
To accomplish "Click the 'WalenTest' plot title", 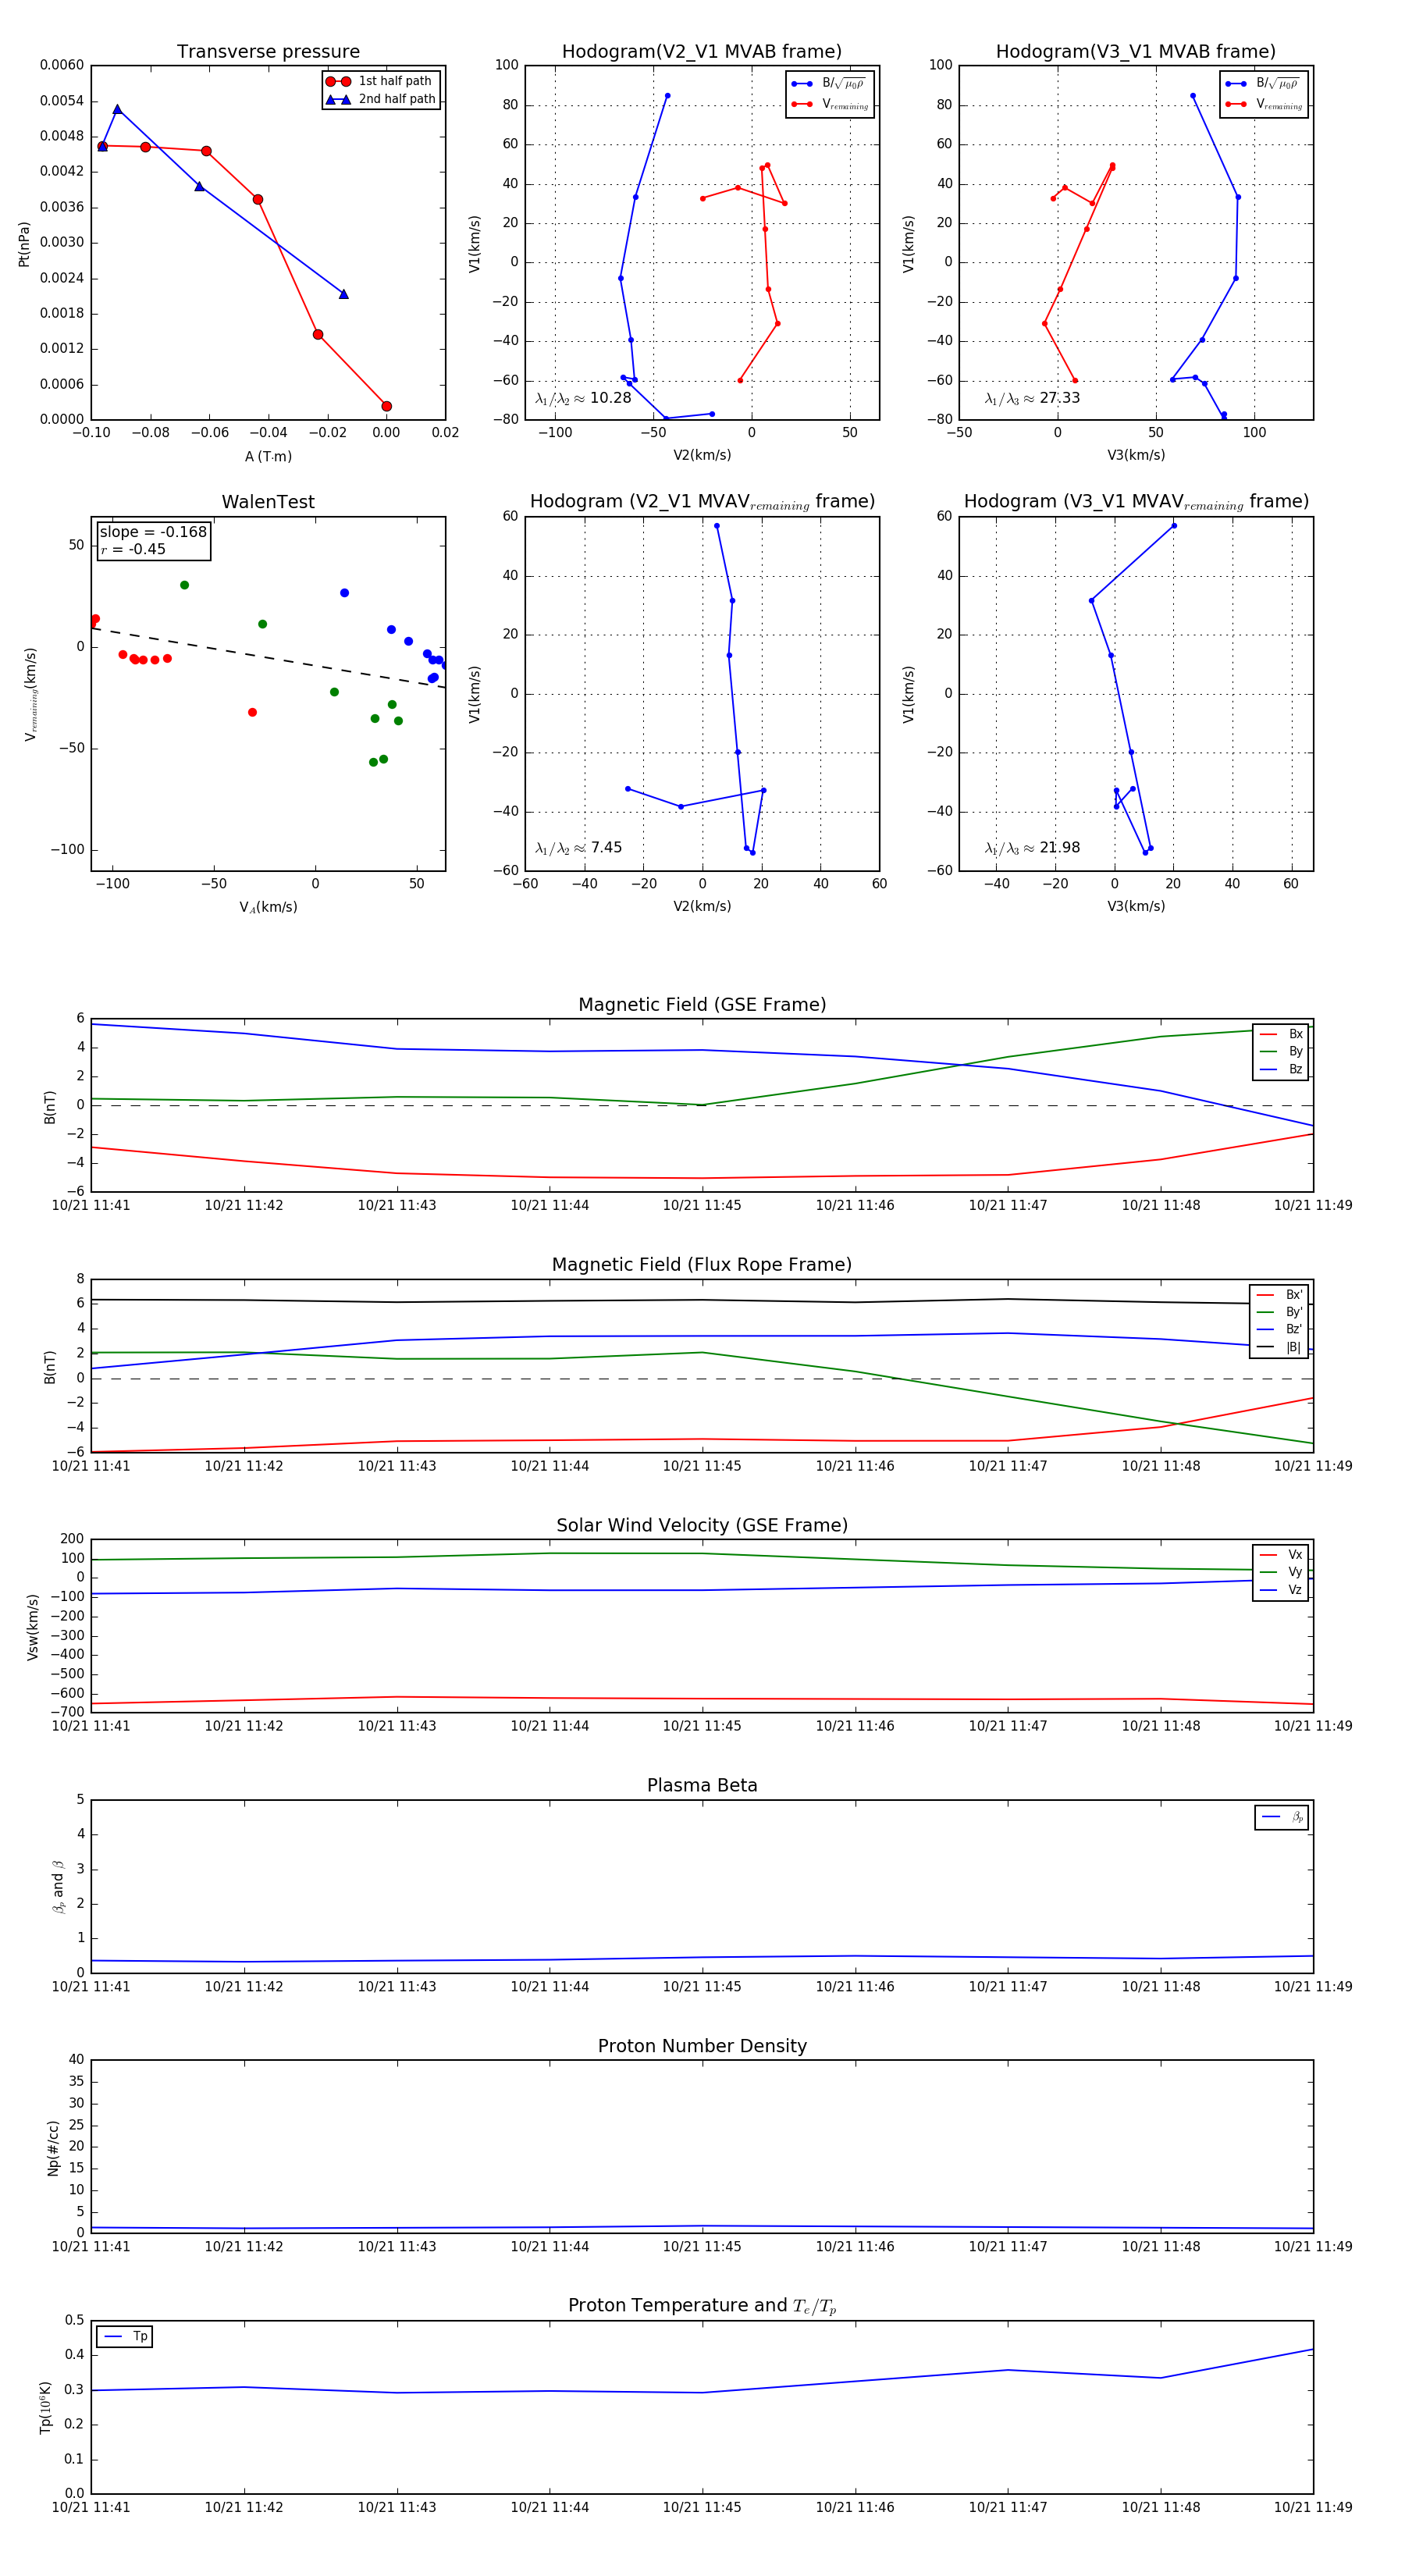I will (x=268, y=502).
